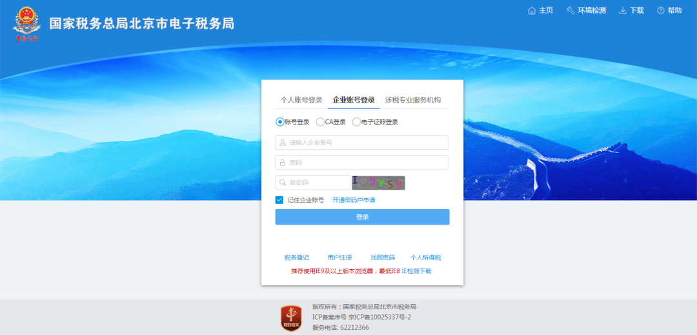Viewport: 697px width, 335px height.
Task: Click the magnifier icon in the captcha field
Action: (283, 183)
